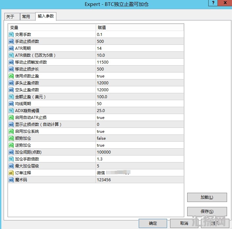
Task: Click the icon beside 交易手数
Action: point(11,35)
